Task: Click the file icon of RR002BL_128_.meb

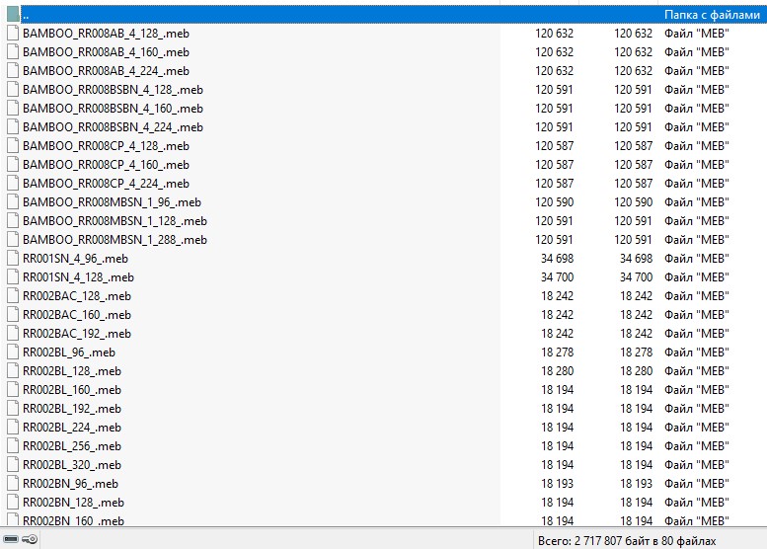Action: pyautogui.click(x=13, y=371)
